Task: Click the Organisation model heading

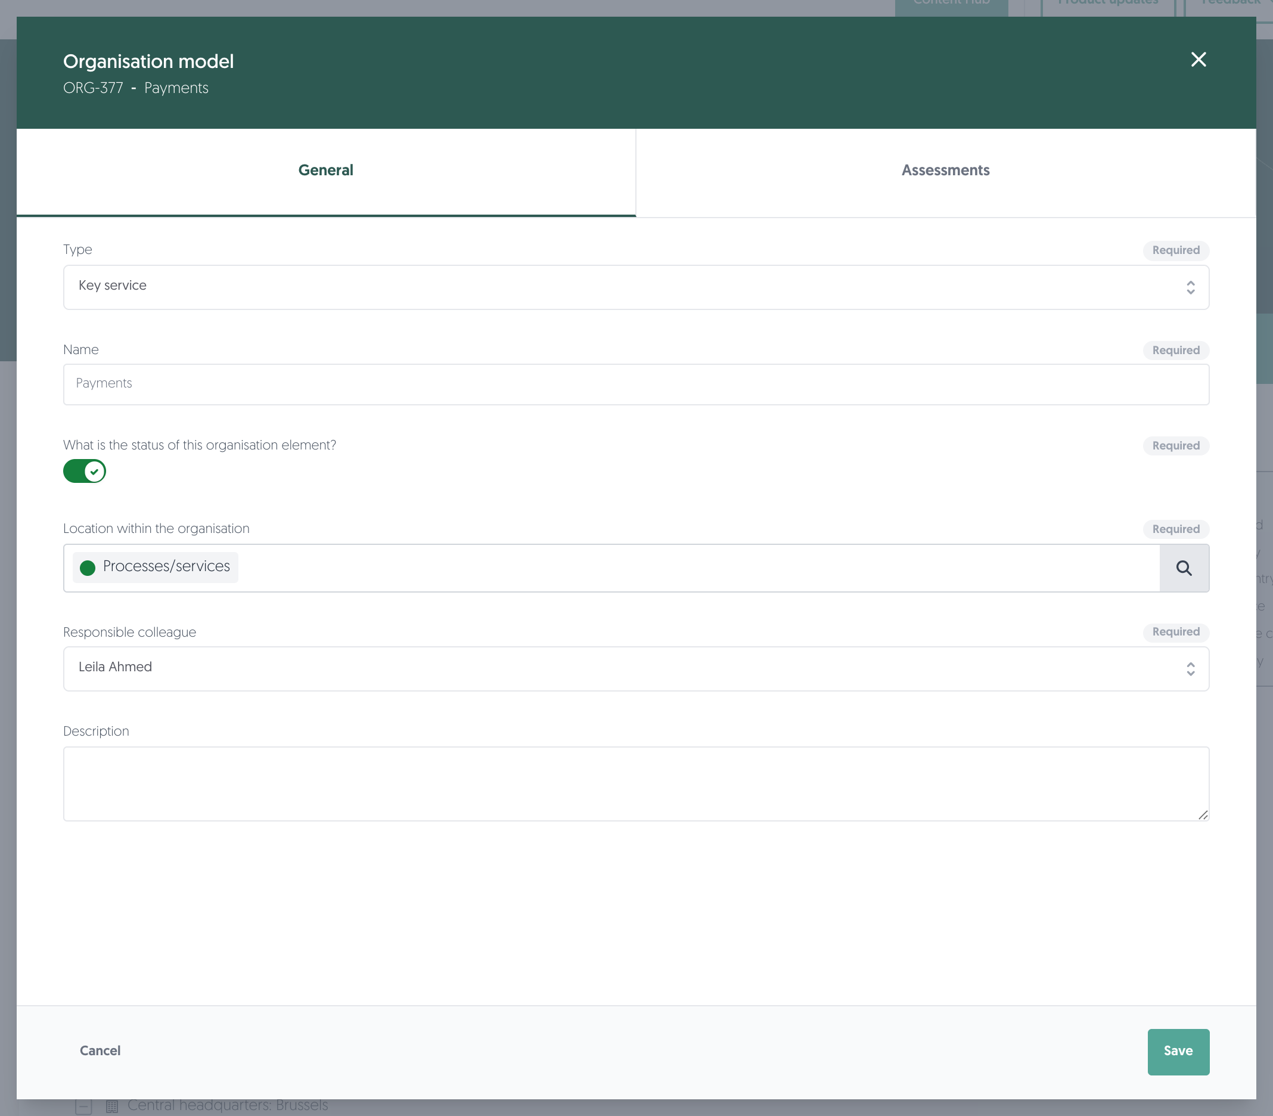Action: click(x=149, y=61)
